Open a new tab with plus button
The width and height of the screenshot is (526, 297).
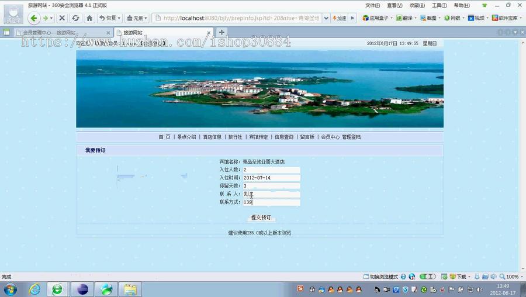coord(222,32)
